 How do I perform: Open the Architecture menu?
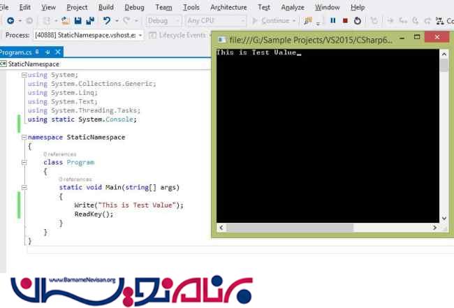pos(228,7)
